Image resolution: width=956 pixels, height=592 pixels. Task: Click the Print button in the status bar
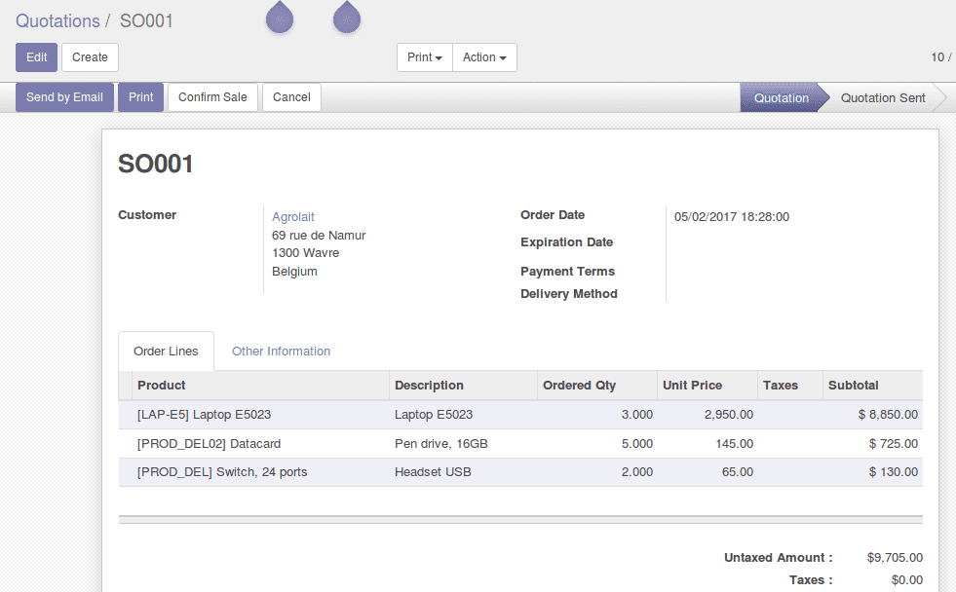(140, 96)
